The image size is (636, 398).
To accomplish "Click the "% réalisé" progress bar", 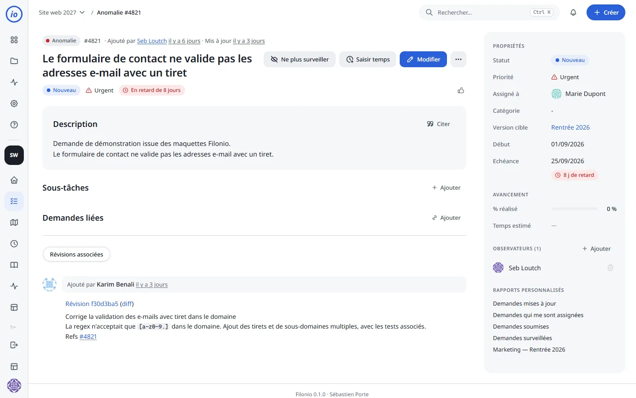I will point(574,209).
